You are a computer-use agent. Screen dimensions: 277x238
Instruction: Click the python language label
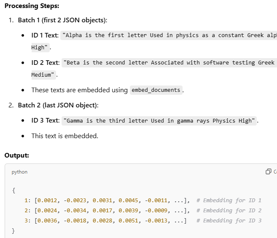click(x=19, y=172)
